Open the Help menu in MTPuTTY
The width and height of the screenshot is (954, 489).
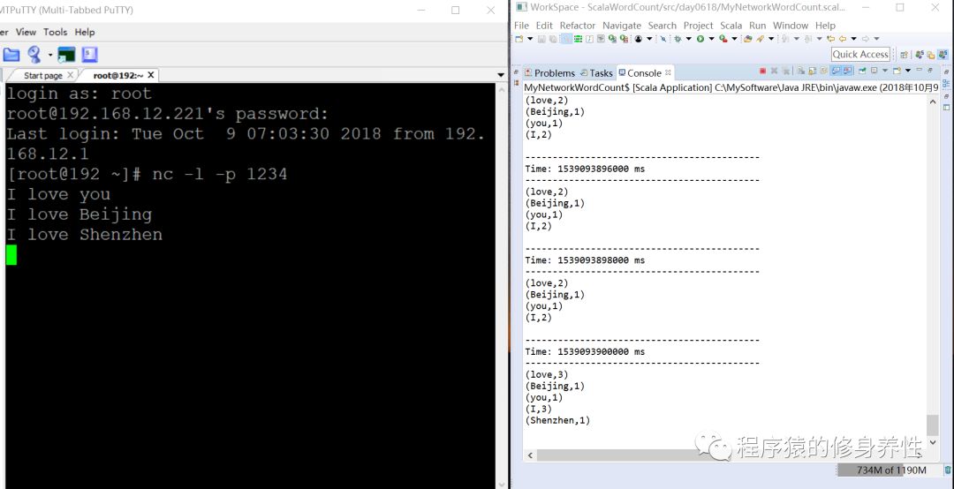point(85,32)
